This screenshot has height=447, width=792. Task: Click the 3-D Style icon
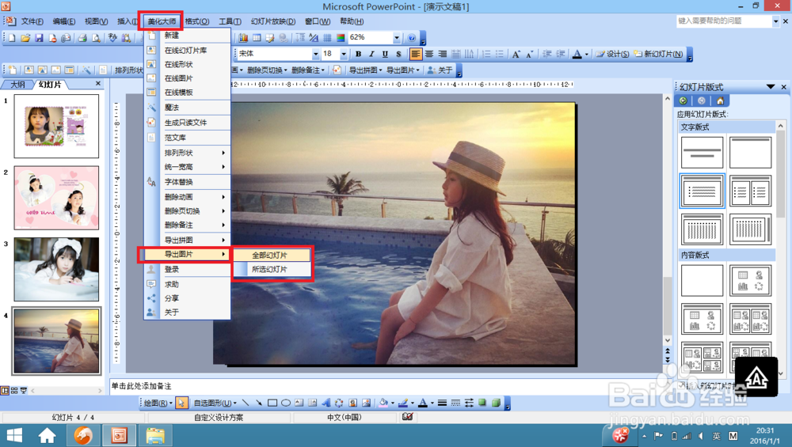click(x=496, y=403)
